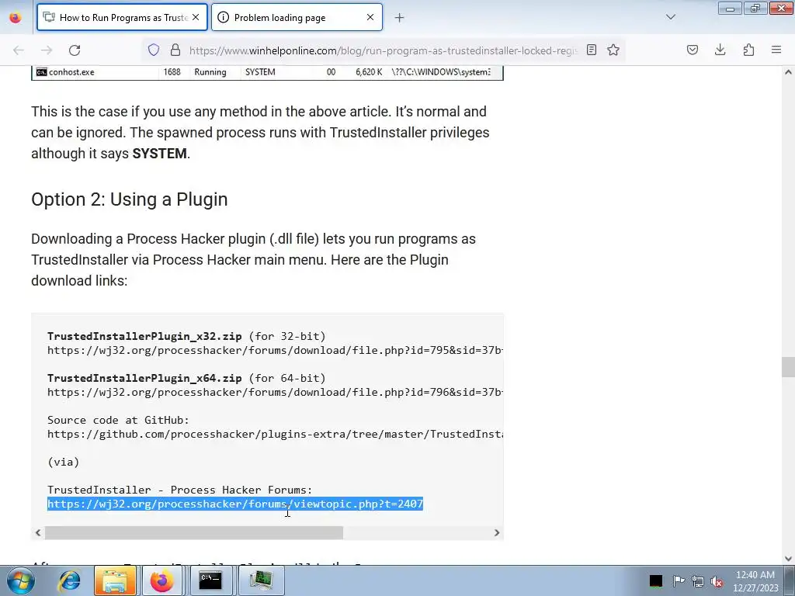Click the file.php?id=796 download URL text

(x=275, y=392)
